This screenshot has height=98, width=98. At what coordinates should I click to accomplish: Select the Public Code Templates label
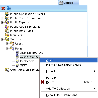[x=25, y=27]
